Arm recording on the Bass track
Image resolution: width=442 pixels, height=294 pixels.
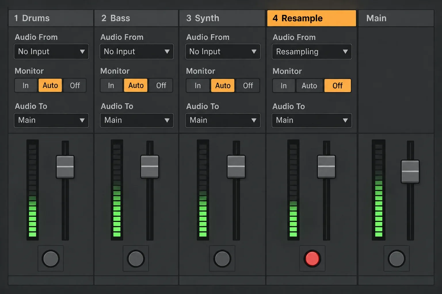pyautogui.click(x=136, y=258)
